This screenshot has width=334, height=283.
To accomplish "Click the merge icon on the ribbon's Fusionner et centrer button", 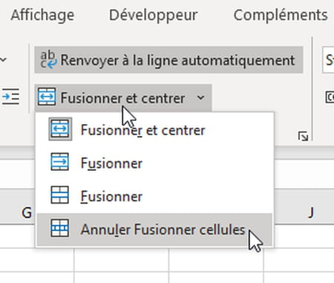I will click(47, 97).
